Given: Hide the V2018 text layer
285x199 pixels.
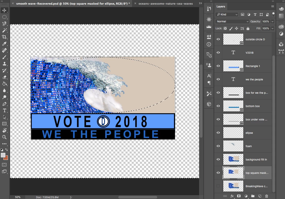Looking at the screenshot, I should point(218,53).
